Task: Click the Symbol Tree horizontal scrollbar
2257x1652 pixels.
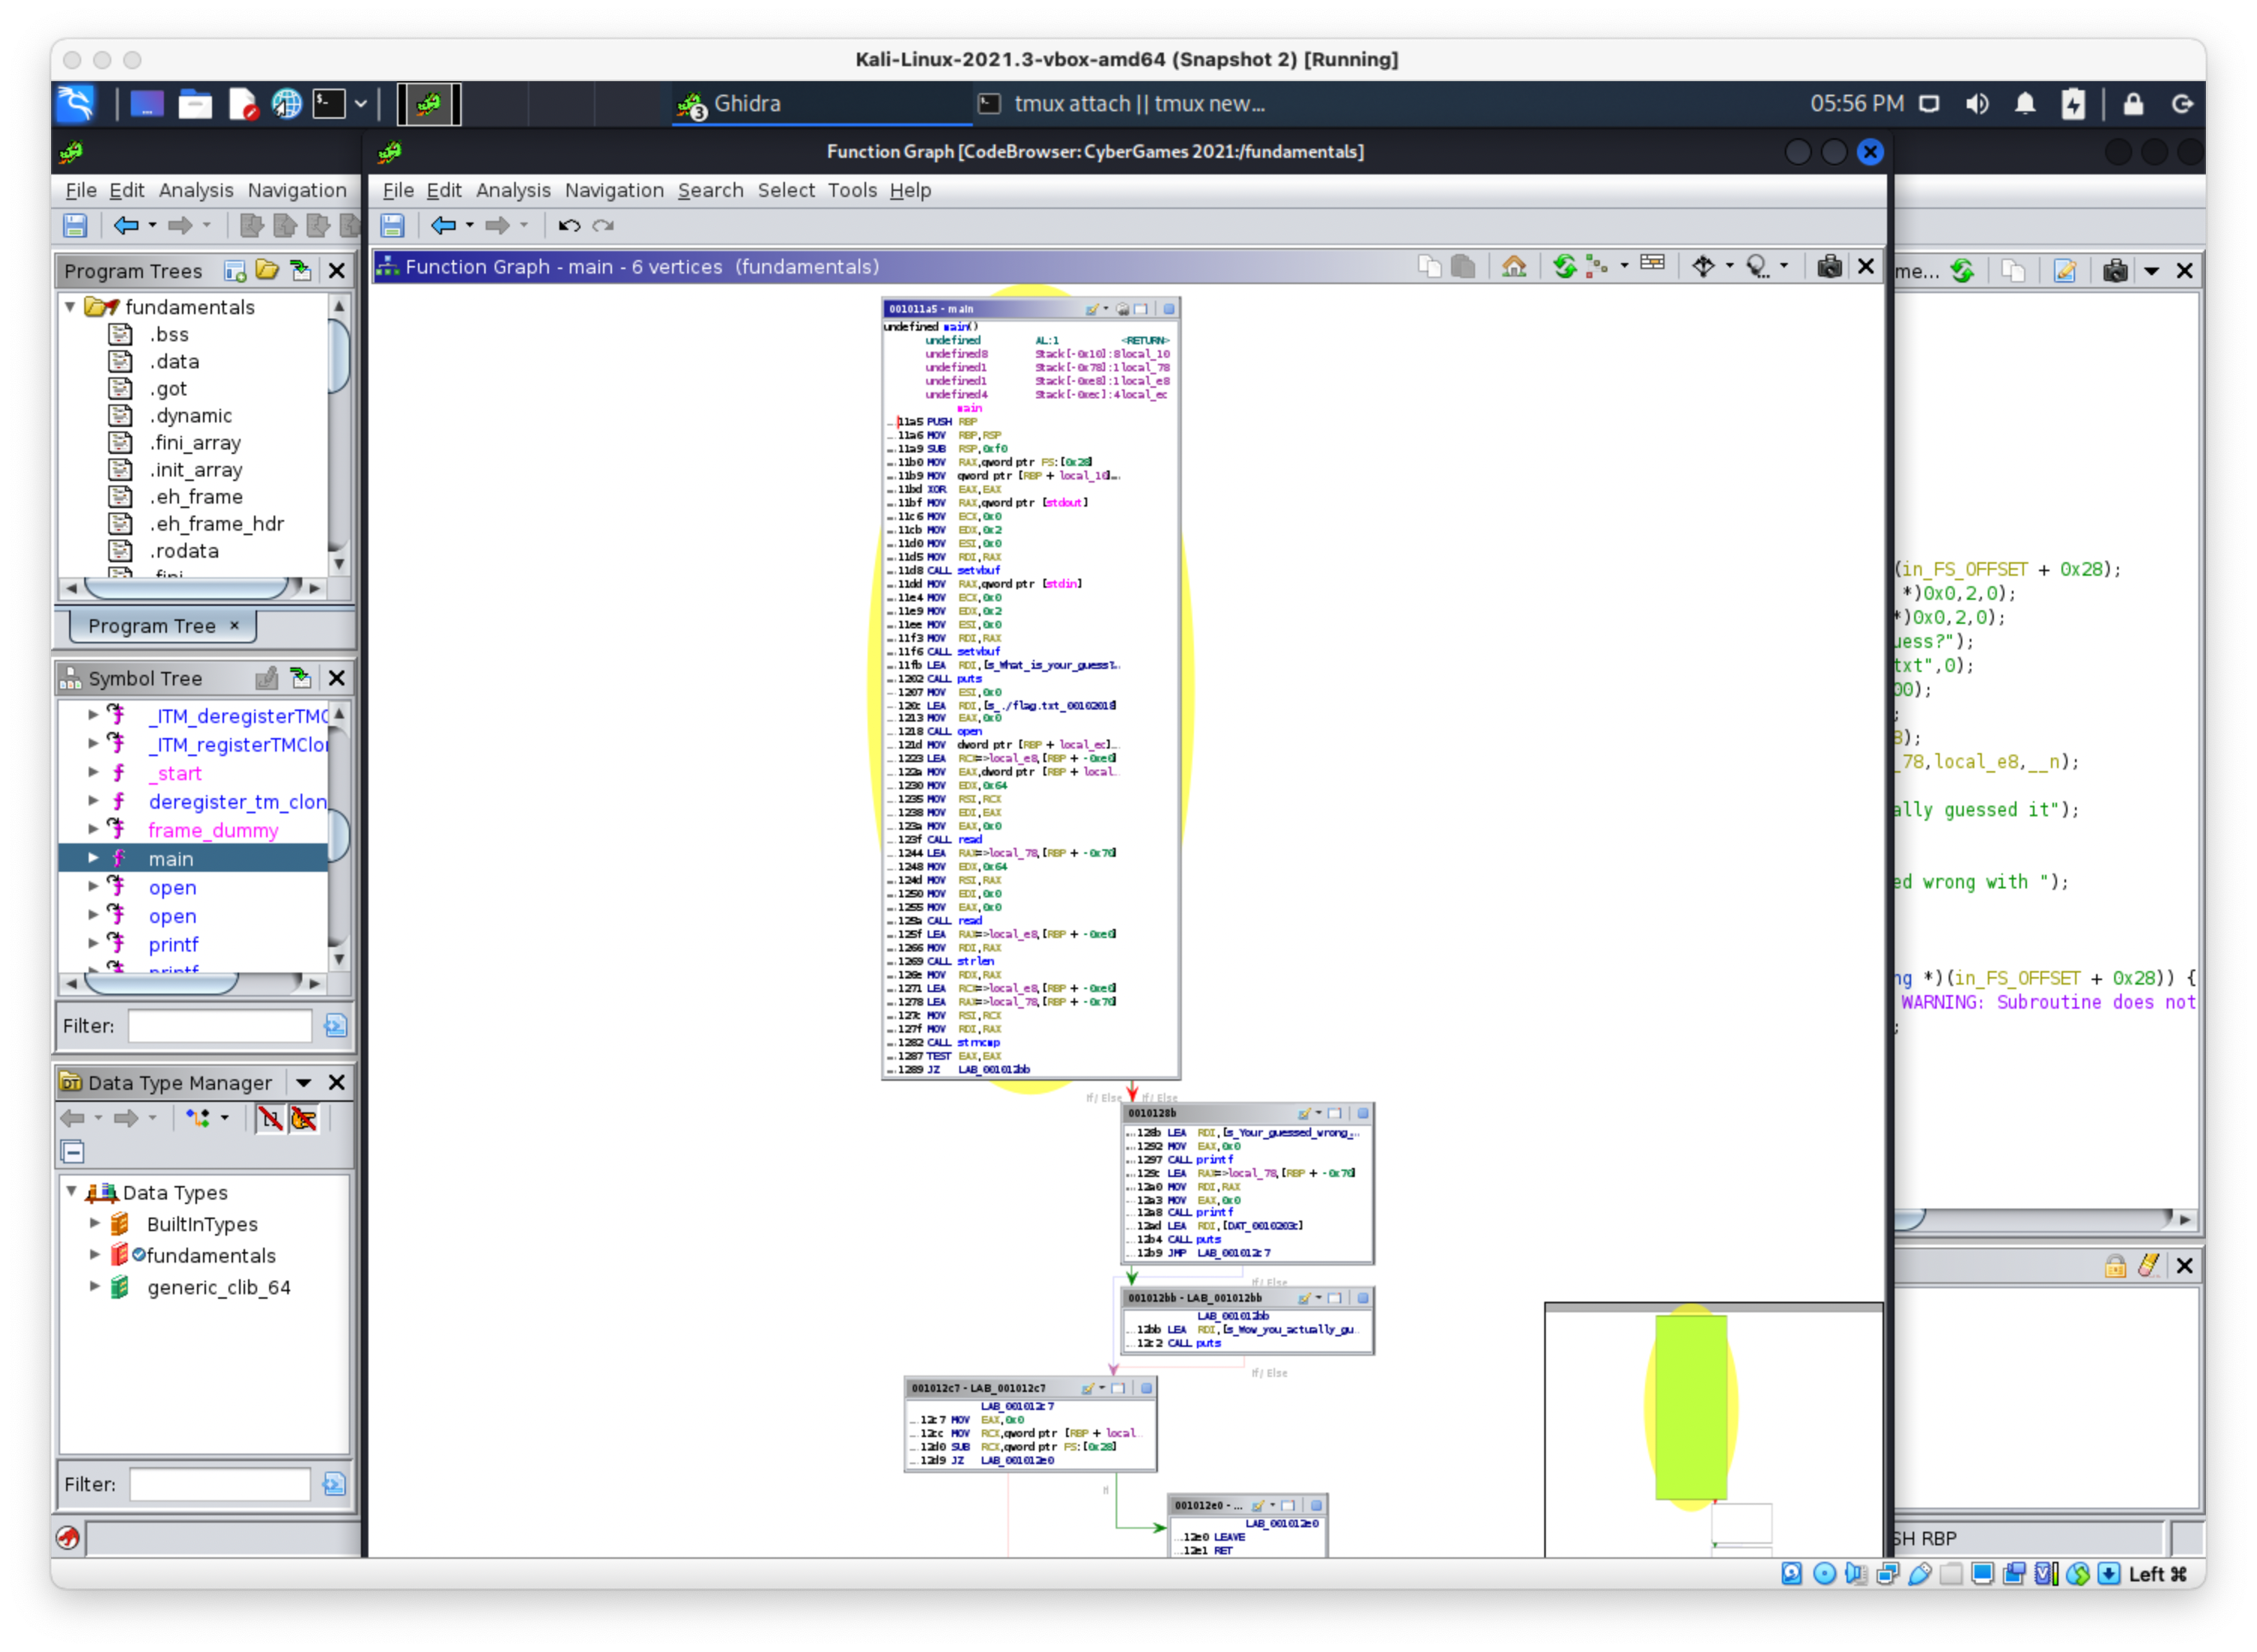Action: point(192,984)
